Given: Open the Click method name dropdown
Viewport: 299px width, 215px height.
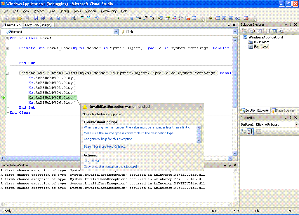Looking at the screenshot, I should [235, 32].
